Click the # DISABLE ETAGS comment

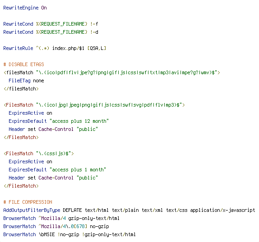tap(23, 64)
